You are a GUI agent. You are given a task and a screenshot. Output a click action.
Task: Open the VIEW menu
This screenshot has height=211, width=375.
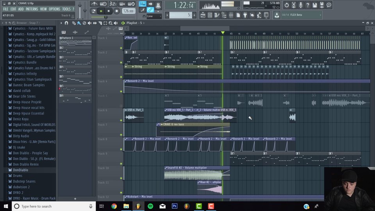(x=43, y=9)
